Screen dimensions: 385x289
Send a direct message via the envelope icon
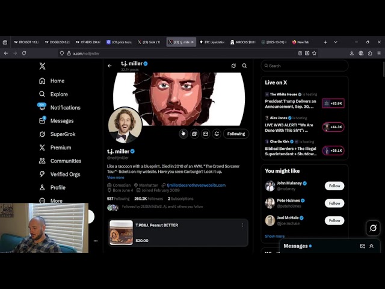coord(206,134)
